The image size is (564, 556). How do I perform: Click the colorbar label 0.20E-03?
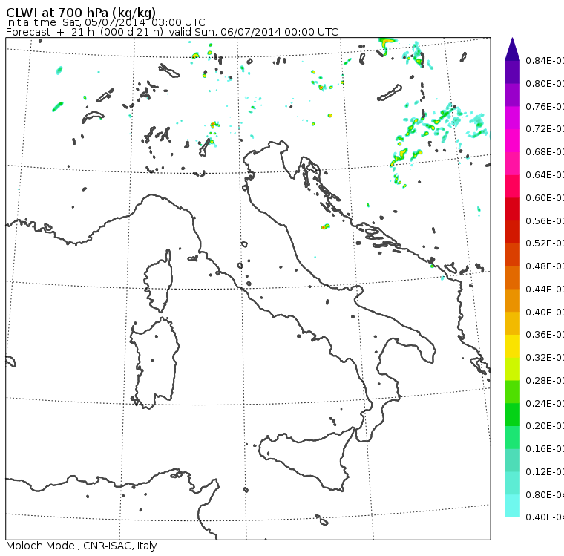pos(545,426)
